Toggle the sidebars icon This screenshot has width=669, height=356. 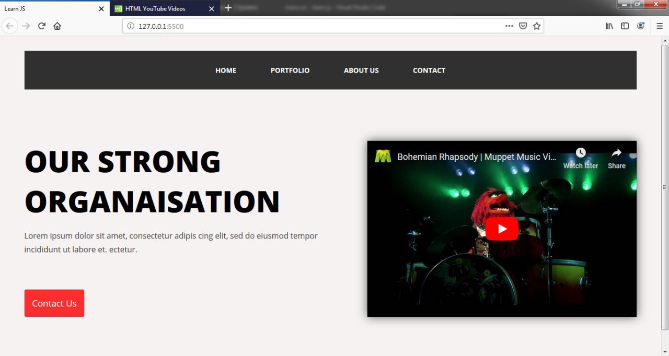coord(625,26)
